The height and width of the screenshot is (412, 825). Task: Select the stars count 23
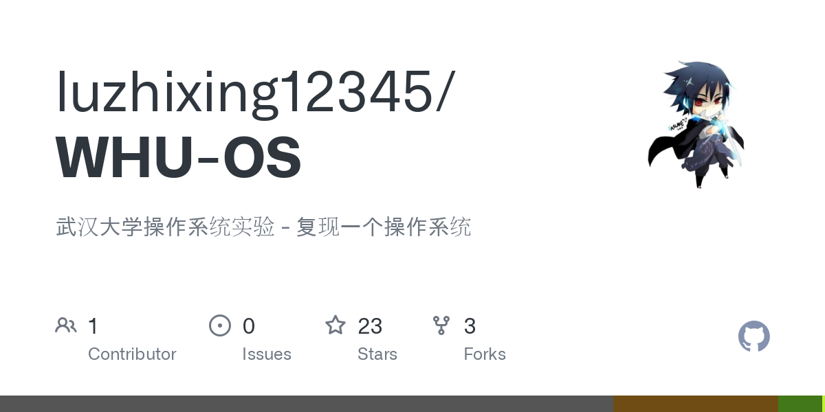point(370,326)
